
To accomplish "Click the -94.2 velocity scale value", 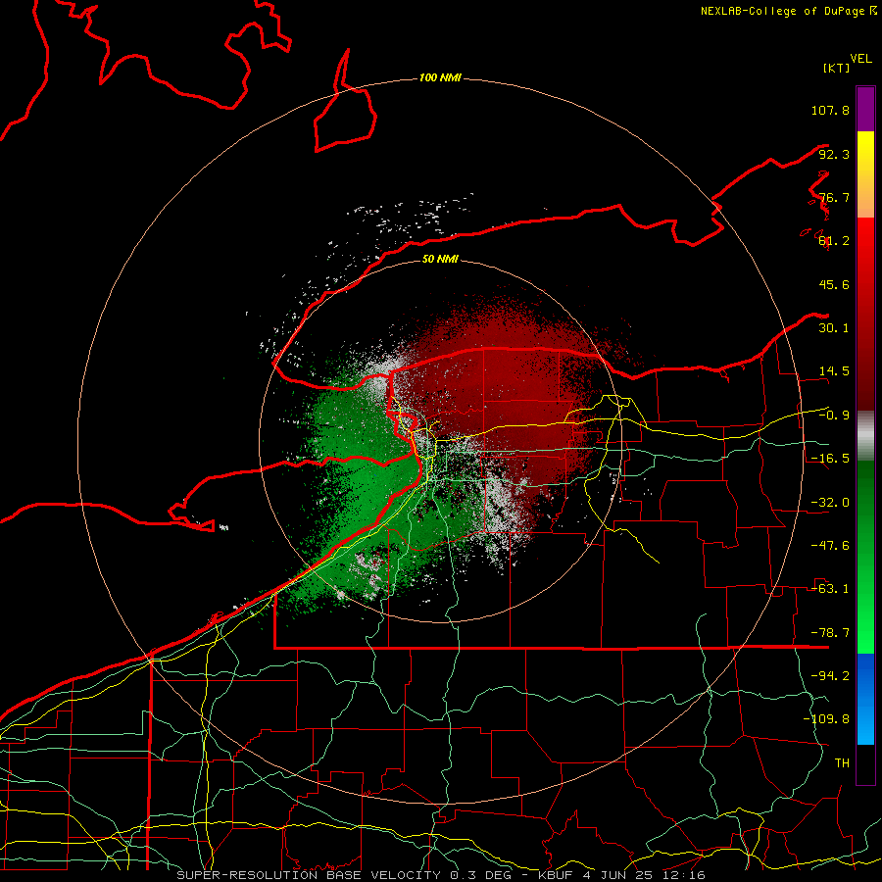I will click(x=830, y=675).
